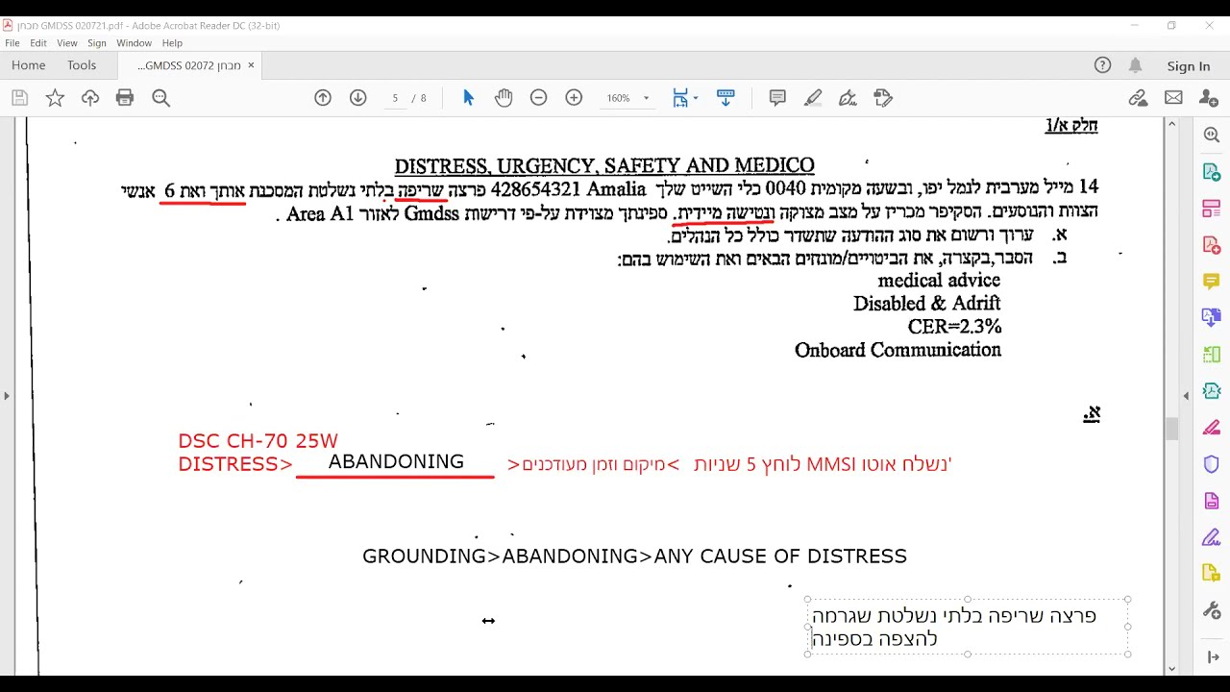This screenshot has height=692, width=1230.
Task: Click the medical advice text
Action: (939, 281)
